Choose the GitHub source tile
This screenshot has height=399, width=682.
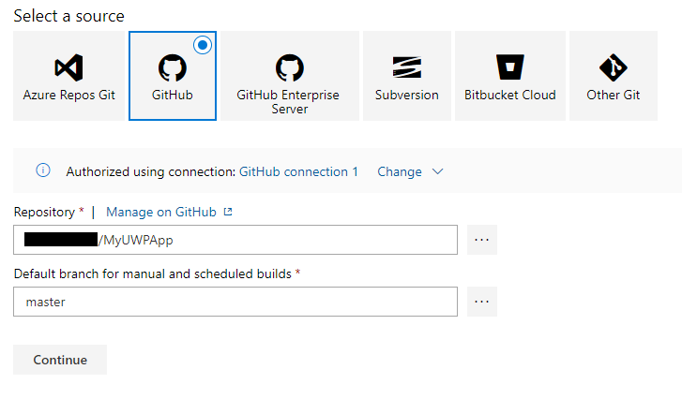173,76
